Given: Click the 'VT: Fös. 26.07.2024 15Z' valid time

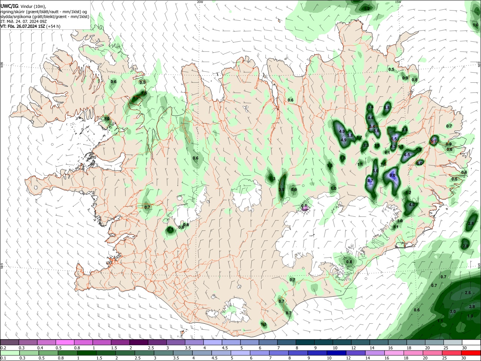Looking at the screenshot, I should tap(23, 26).
